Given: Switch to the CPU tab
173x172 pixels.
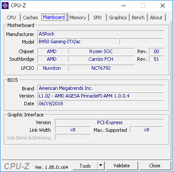Looking at the screenshot, I should (x=11, y=18).
